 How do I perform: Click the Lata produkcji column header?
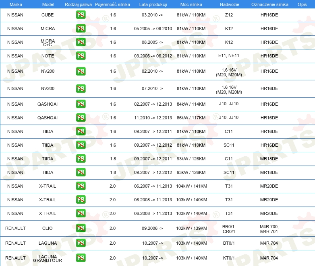click(x=153, y=4)
